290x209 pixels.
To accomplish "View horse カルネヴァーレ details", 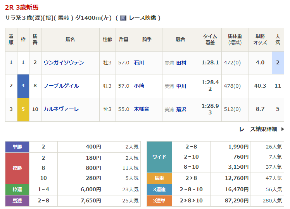I will (61, 109).
